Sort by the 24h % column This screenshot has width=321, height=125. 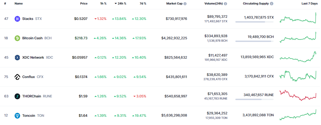coord(120,4)
